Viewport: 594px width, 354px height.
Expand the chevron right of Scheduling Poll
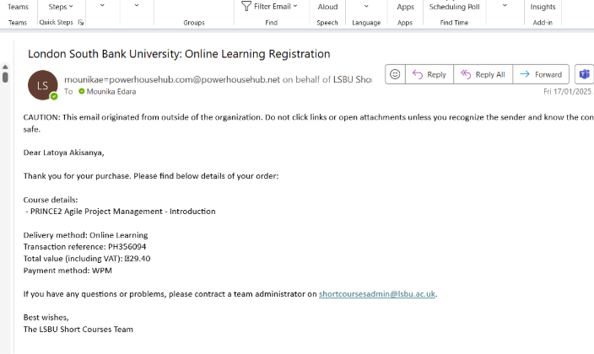point(505,6)
